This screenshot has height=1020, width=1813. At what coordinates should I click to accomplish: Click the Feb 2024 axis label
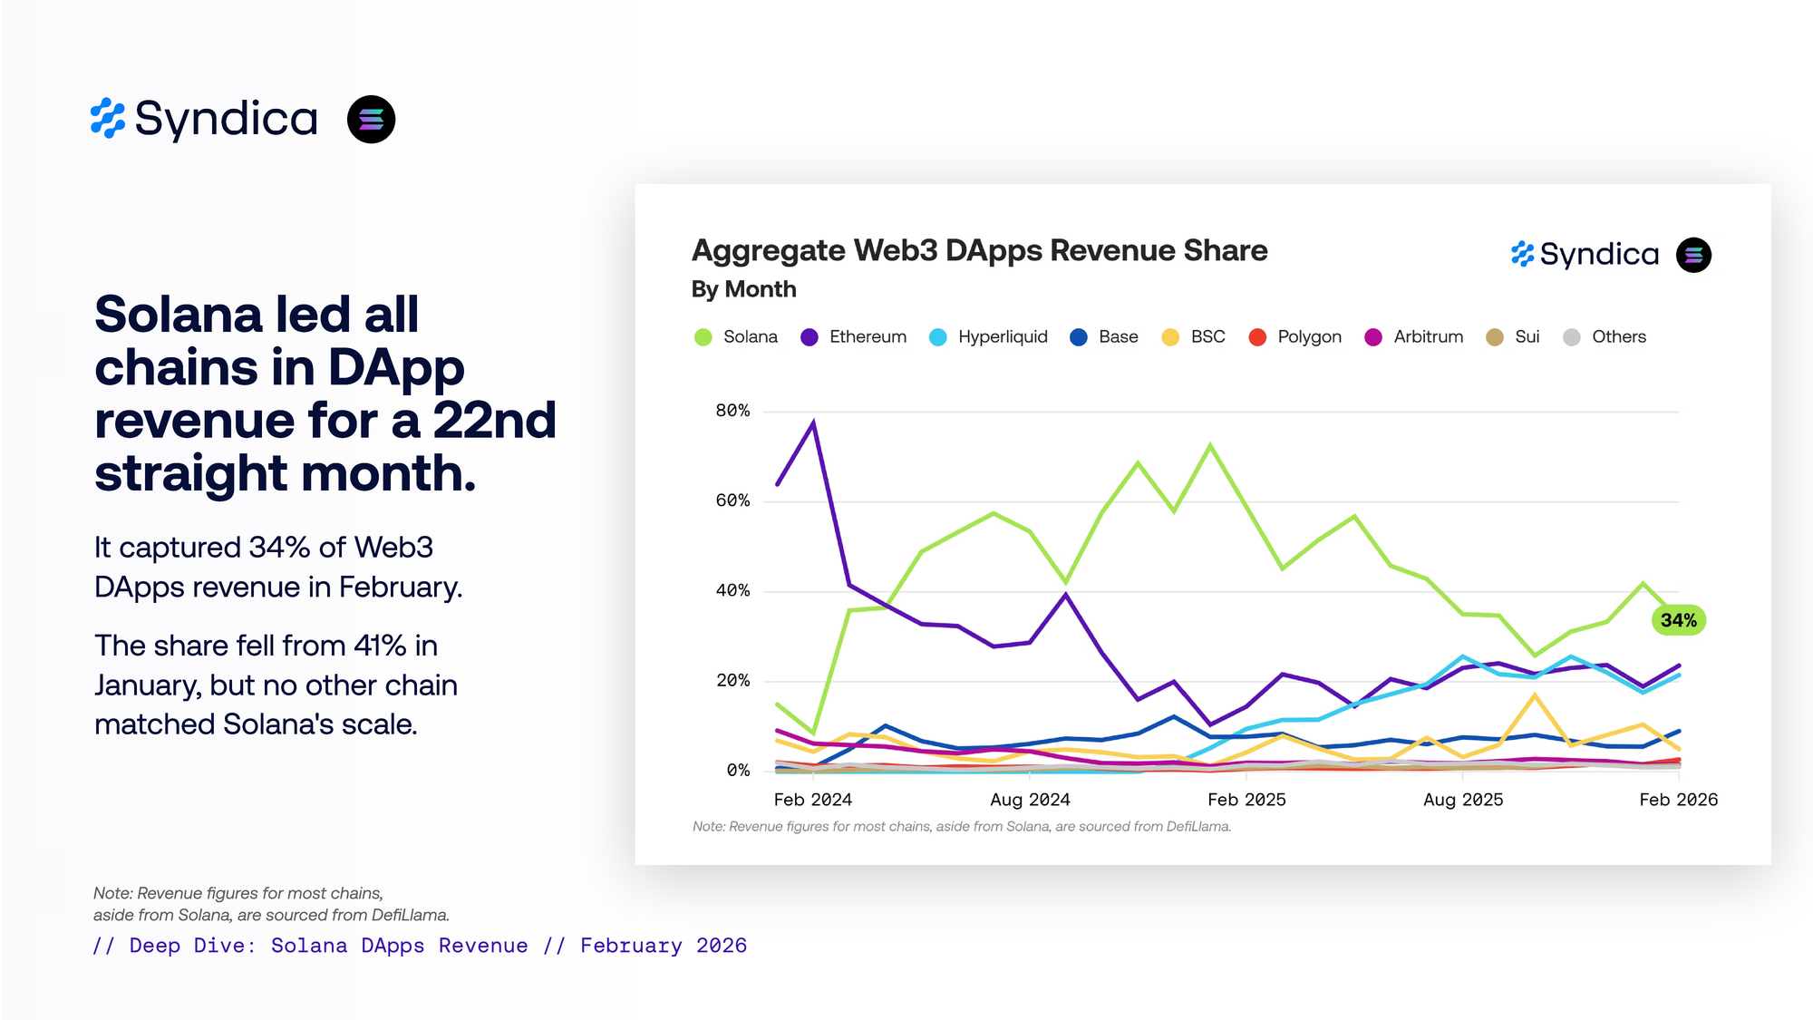pos(812,800)
